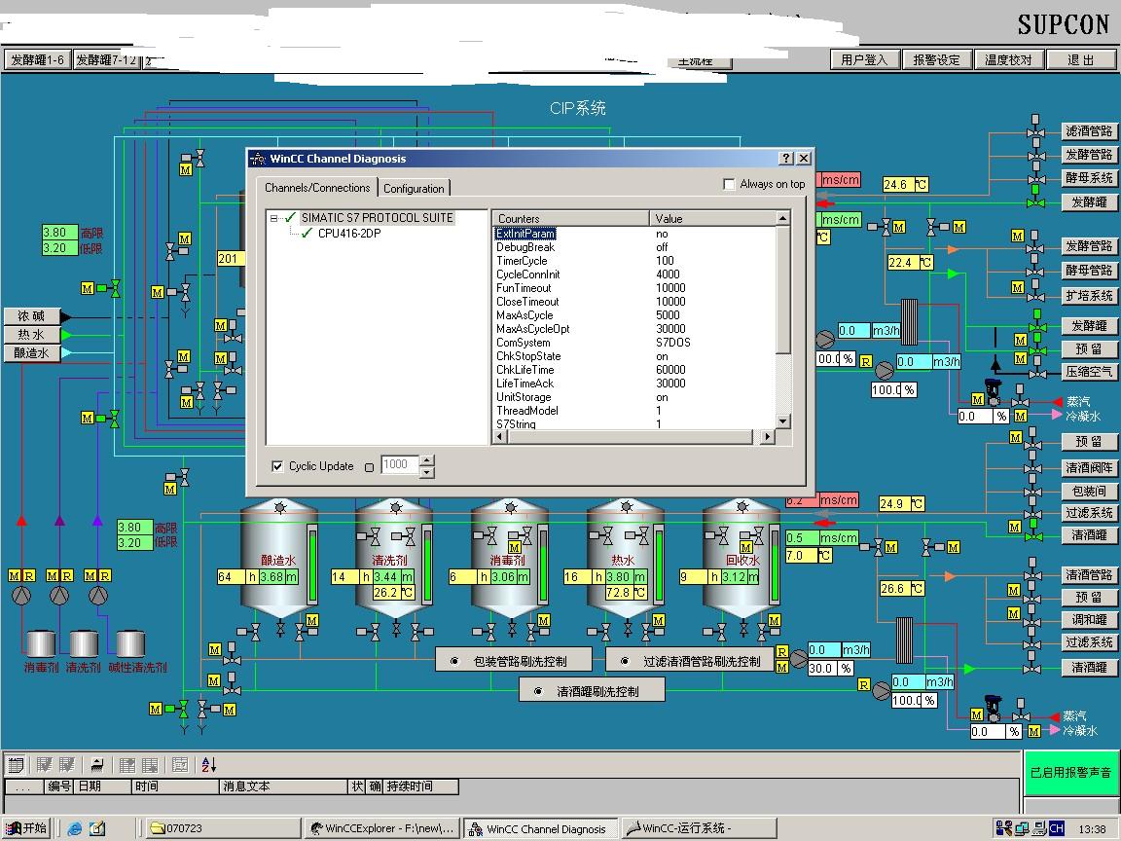This screenshot has width=1121, height=841.
Task: Uncheck the Cyclic Update checkbox
Action: coord(277,466)
